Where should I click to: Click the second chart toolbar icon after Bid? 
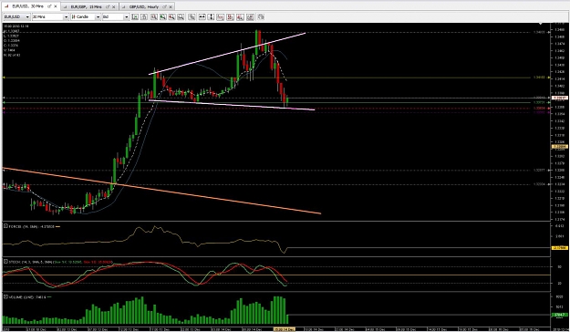click(x=144, y=16)
